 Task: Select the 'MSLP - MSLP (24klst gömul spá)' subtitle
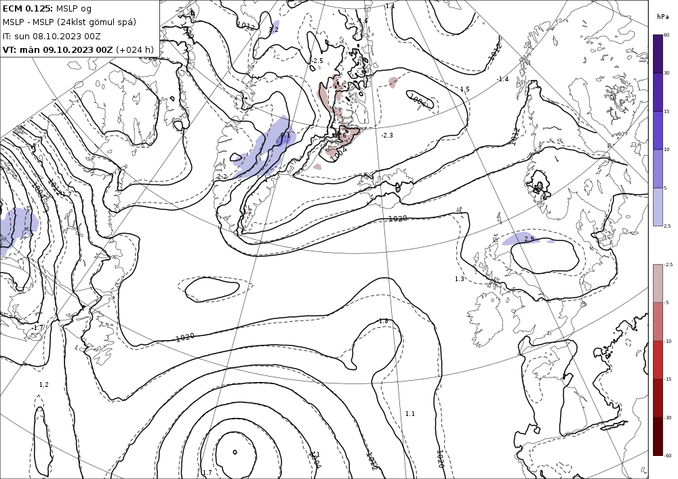click(x=69, y=22)
